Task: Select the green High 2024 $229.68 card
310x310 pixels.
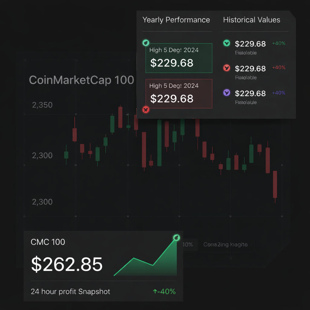Action: tap(179, 58)
